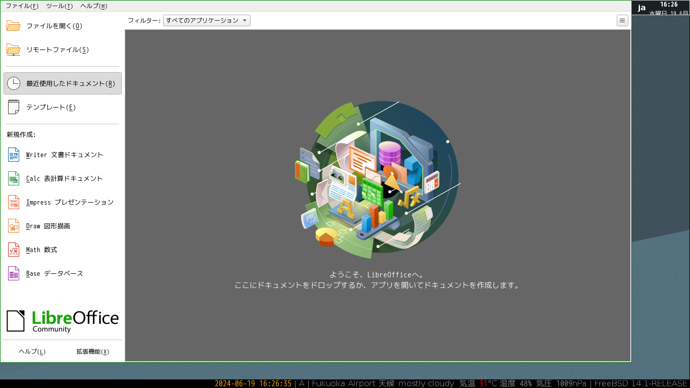Click the Impress presentation icon
690x388 pixels.
click(13, 202)
